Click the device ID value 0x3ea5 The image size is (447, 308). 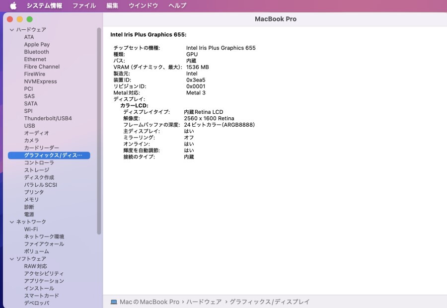(196, 80)
